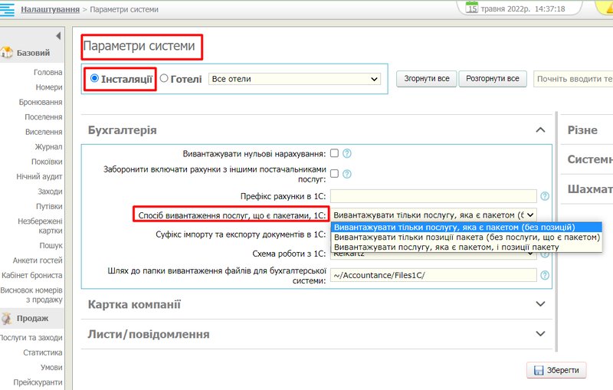
Task: Expand the Картка компанії section
Action: (x=540, y=304)
